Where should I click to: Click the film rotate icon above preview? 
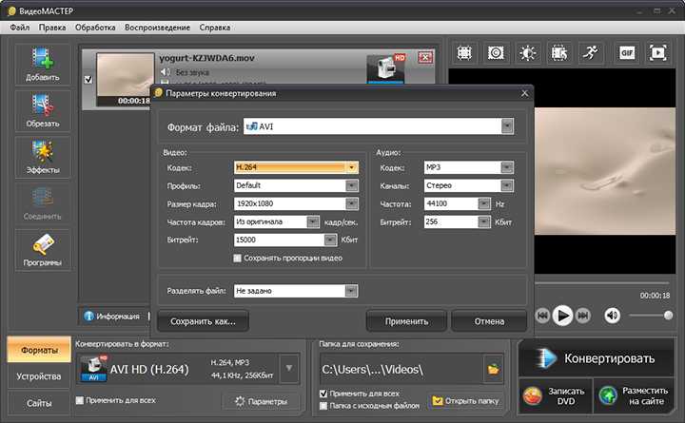(x=558, y=53)
